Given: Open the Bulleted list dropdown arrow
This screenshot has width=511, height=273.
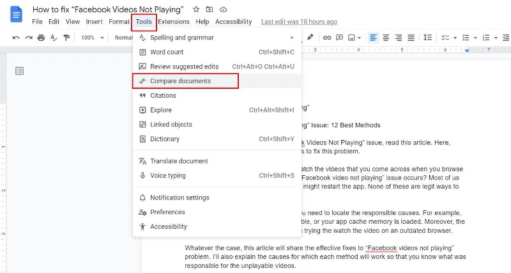Looking at the screenshot, I should (475, 38).
